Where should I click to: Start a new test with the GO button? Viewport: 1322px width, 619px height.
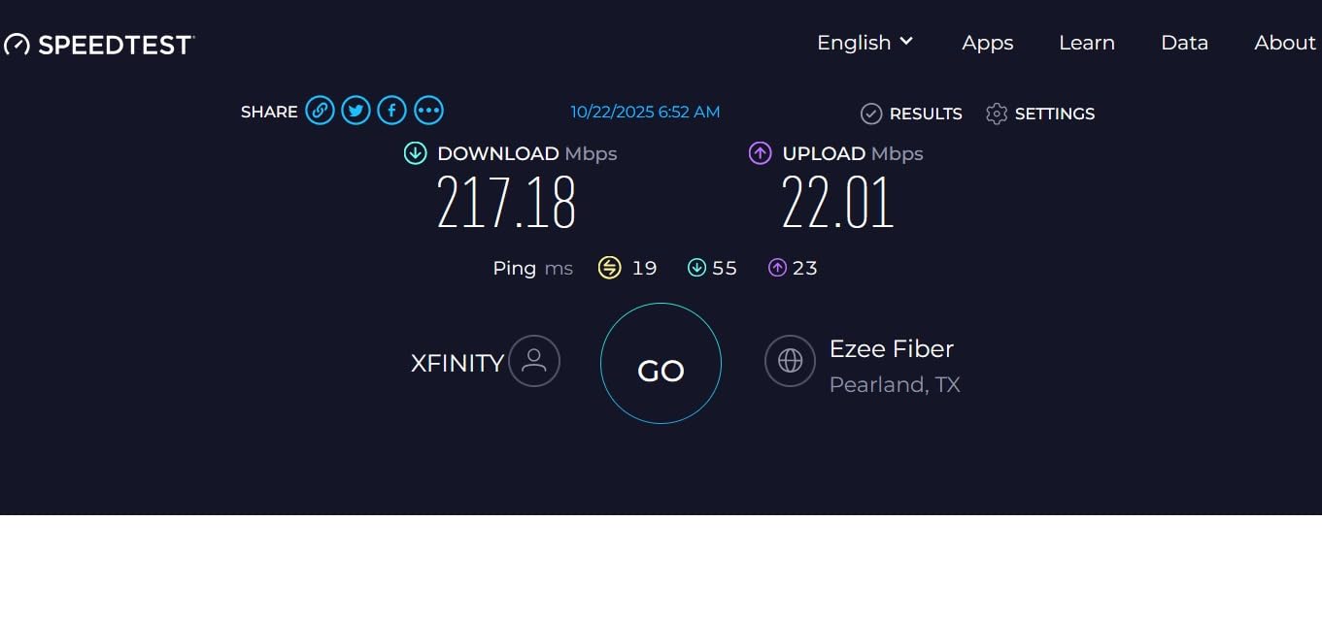click(661, 364)
